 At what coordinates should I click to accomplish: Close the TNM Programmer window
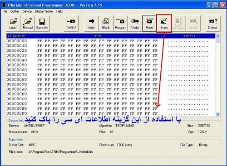click(x=223, y=5)
